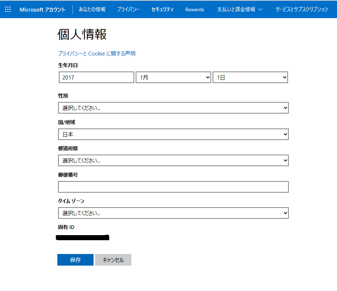Viewport: 337px width, 291px height.
Task: Click the 国/地域 label text
Action: click(x=67, y=122)
